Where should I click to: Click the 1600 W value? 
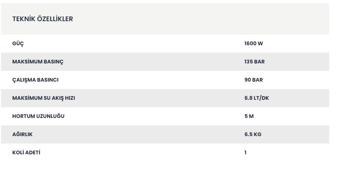coord(254,43)
